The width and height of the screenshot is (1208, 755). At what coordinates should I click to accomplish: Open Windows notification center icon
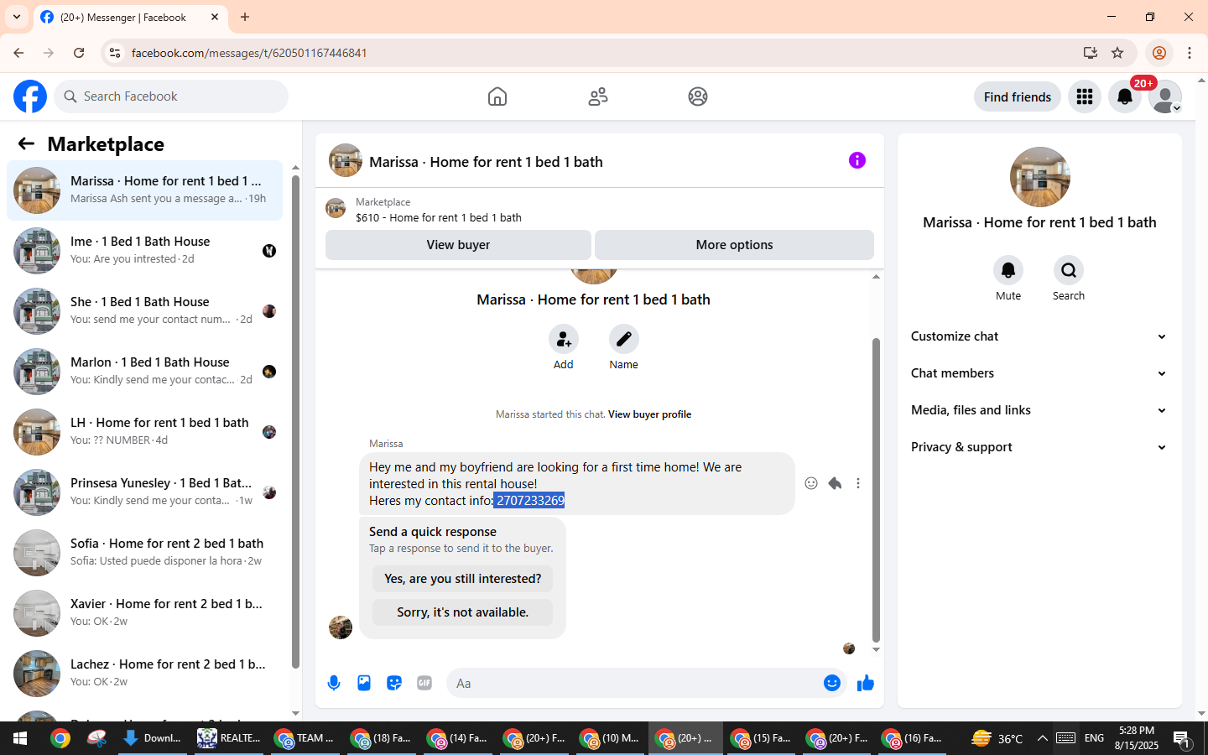click(x=1181, y=739)
